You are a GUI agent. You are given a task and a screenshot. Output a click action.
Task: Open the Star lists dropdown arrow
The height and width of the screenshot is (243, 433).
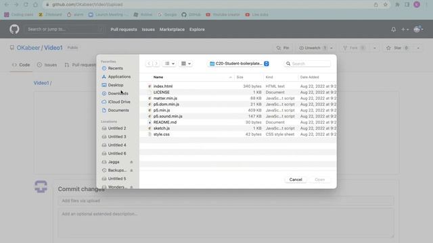[418, 48]
